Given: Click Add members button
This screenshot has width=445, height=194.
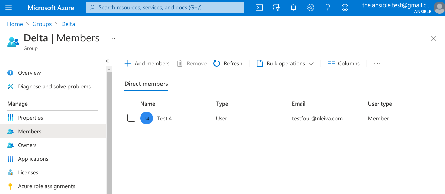Looking at the screenshot, I should point(147,63).
